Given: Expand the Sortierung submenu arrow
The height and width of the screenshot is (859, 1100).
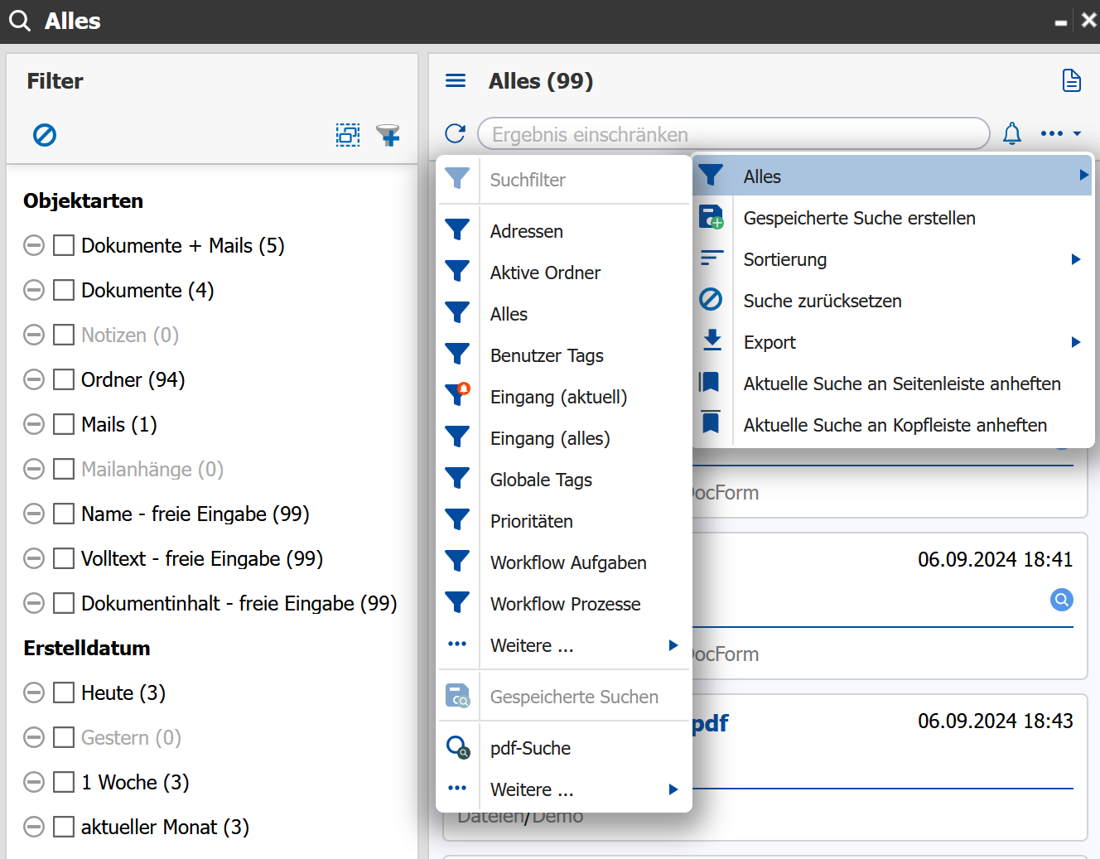Looking at the screenshot, I should (x=1076, y=259).
